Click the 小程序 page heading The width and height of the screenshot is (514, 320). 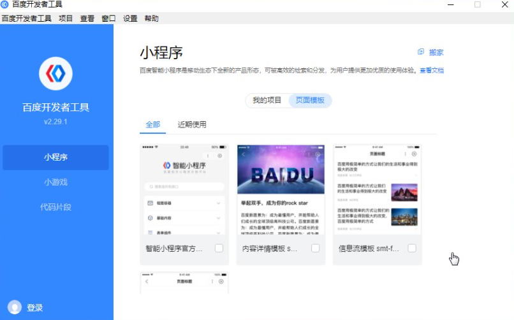[161, 53]
